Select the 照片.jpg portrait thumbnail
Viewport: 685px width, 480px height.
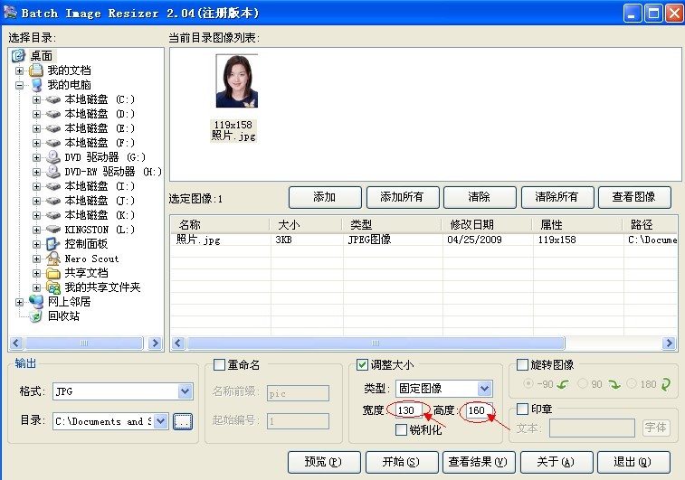click(235, 81)
